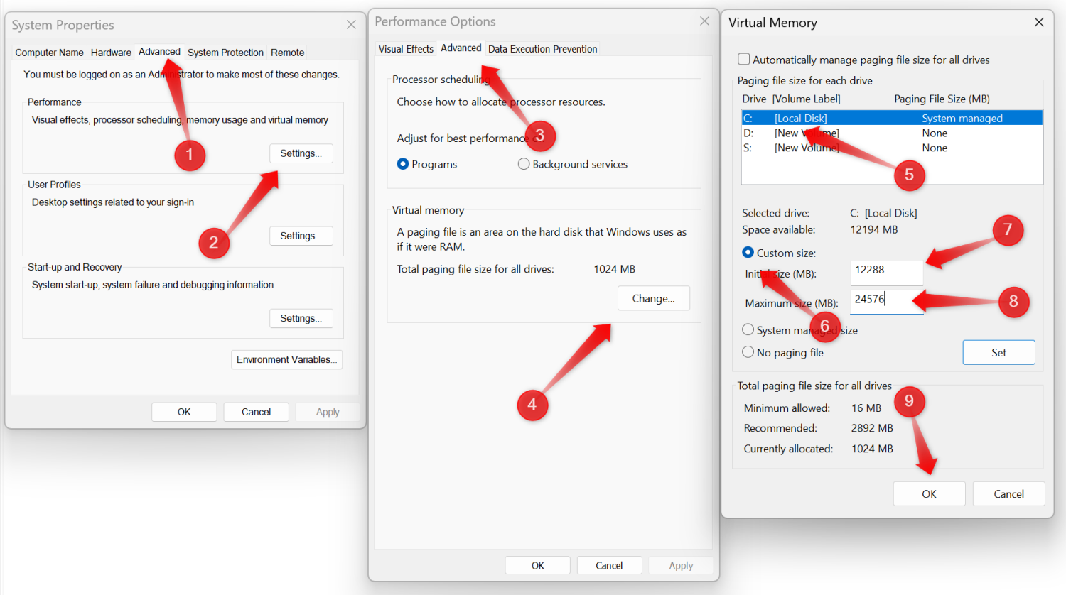The image size is (1066, 595).
Task: Enable automatic paging file management checkbox
Action: (x=744, y=60)
